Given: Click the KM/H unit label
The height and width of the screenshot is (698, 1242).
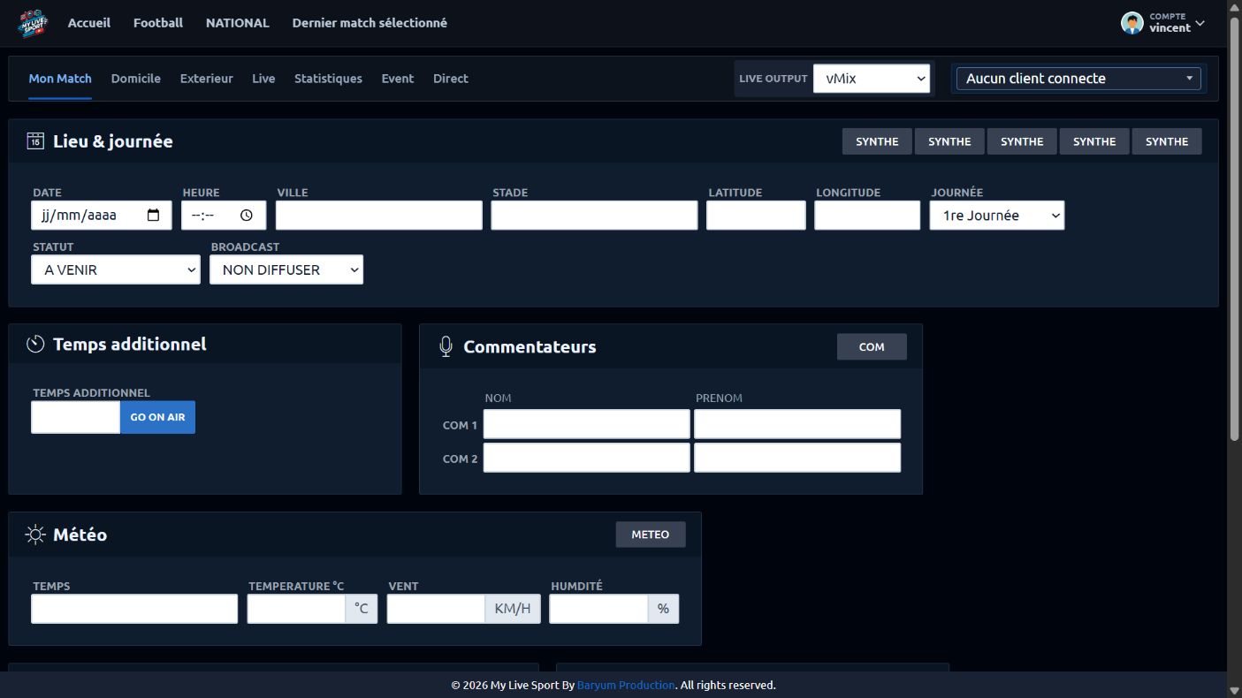Looking at the screenshot, I should [x=513, y=609].
